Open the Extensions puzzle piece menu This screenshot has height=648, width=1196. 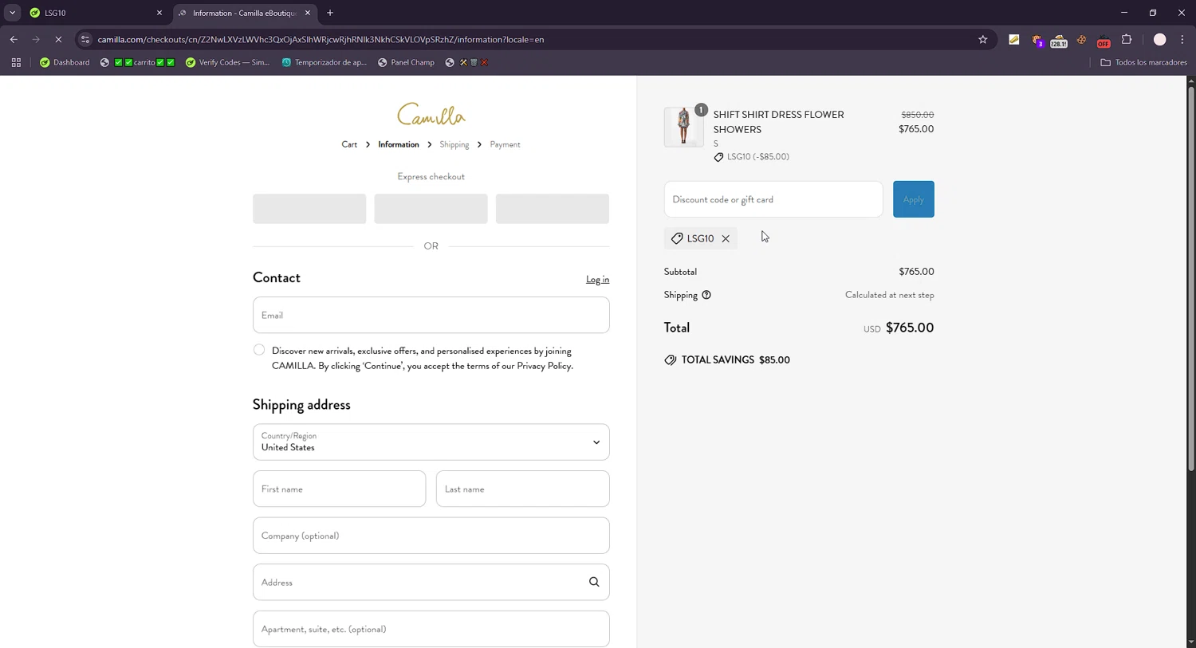point(1127,39)
